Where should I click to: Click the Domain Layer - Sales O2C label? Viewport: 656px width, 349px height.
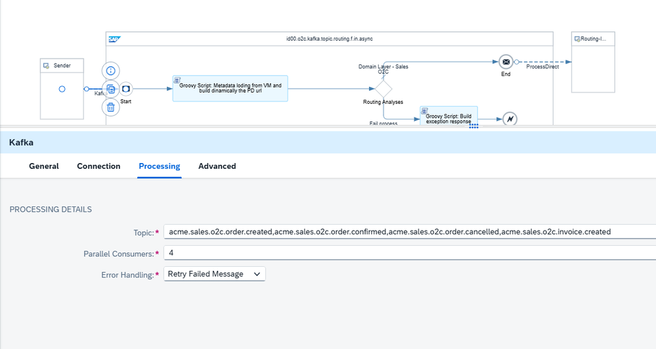383,69
